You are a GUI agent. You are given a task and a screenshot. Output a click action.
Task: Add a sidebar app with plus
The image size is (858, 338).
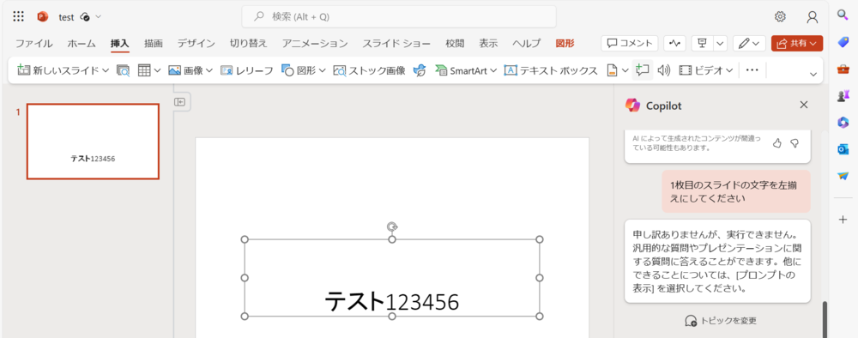[x=843, y=220]
